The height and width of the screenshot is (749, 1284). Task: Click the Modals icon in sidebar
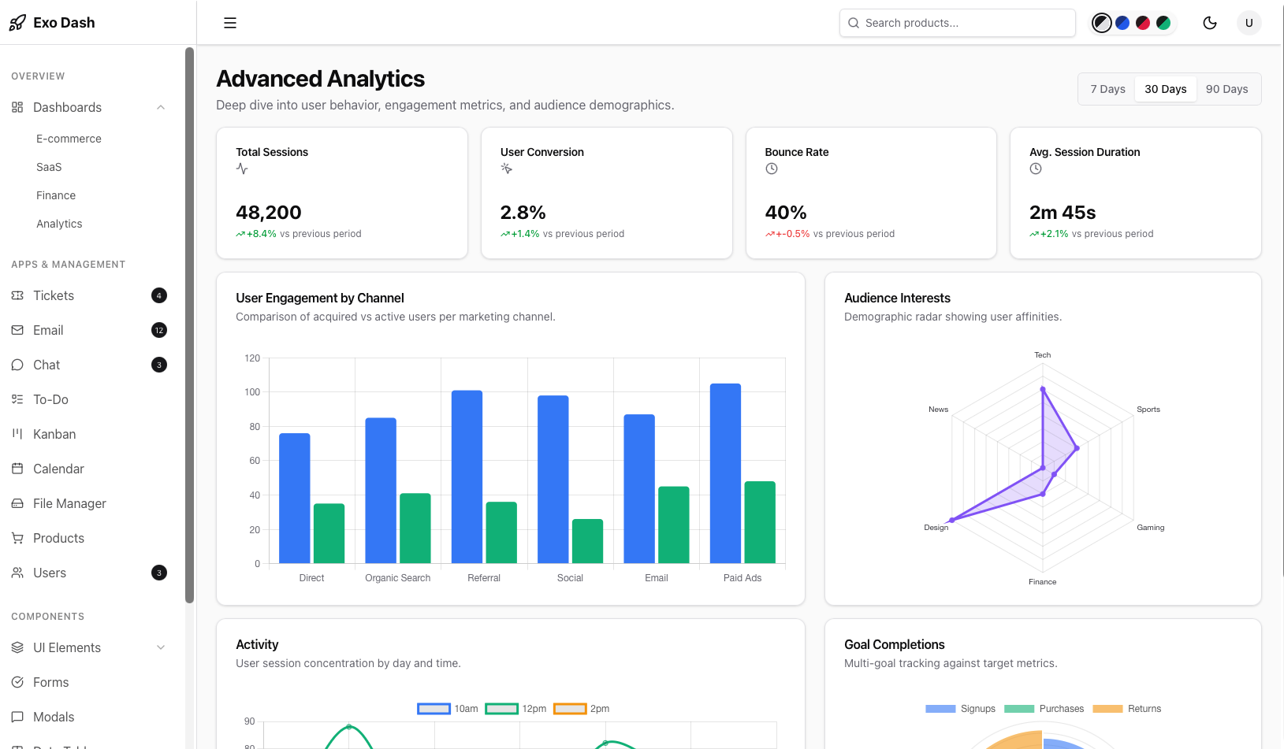coord(17,717)
